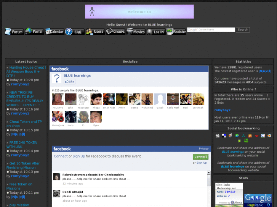277x207 pixels.
Task: Click the Sign Up link beside Connect text
Action: pyautogui.click(x=79, y=156)
